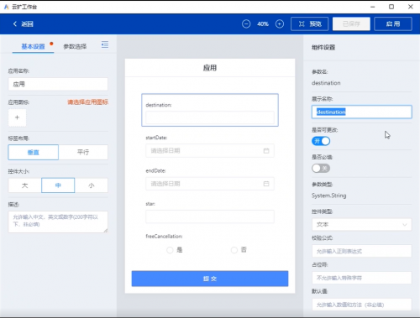The image size is (420, 318).
Task: Open endDate calendar picker icon
Action: click(266, 184)
